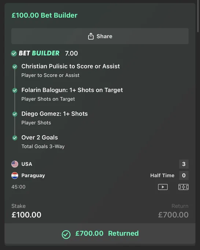Open the match pitch tracker icon
This screenshot has width=200, height=250.
pos(184,187)
